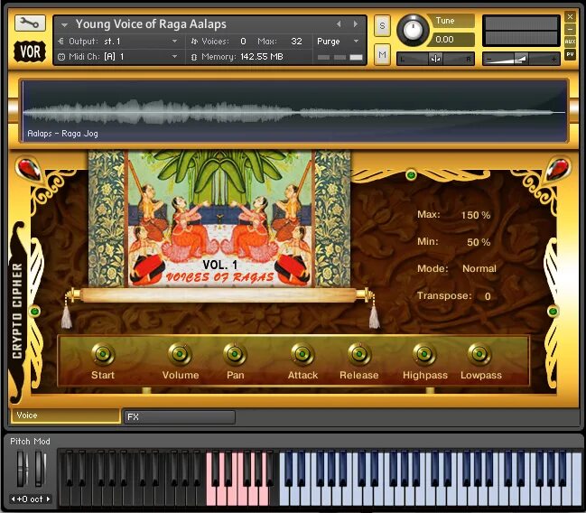This screenshot has height=513, width=586.
Task: Open the Midi Ch dropdown
Action: [x=174, y=57]
